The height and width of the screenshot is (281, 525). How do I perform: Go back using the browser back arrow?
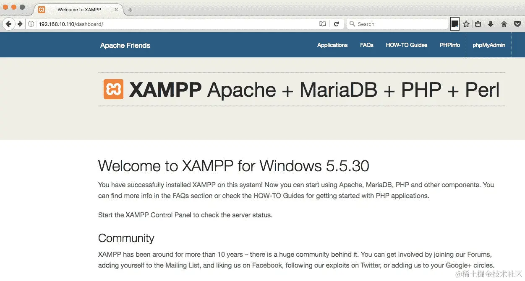tap(8, 24)
